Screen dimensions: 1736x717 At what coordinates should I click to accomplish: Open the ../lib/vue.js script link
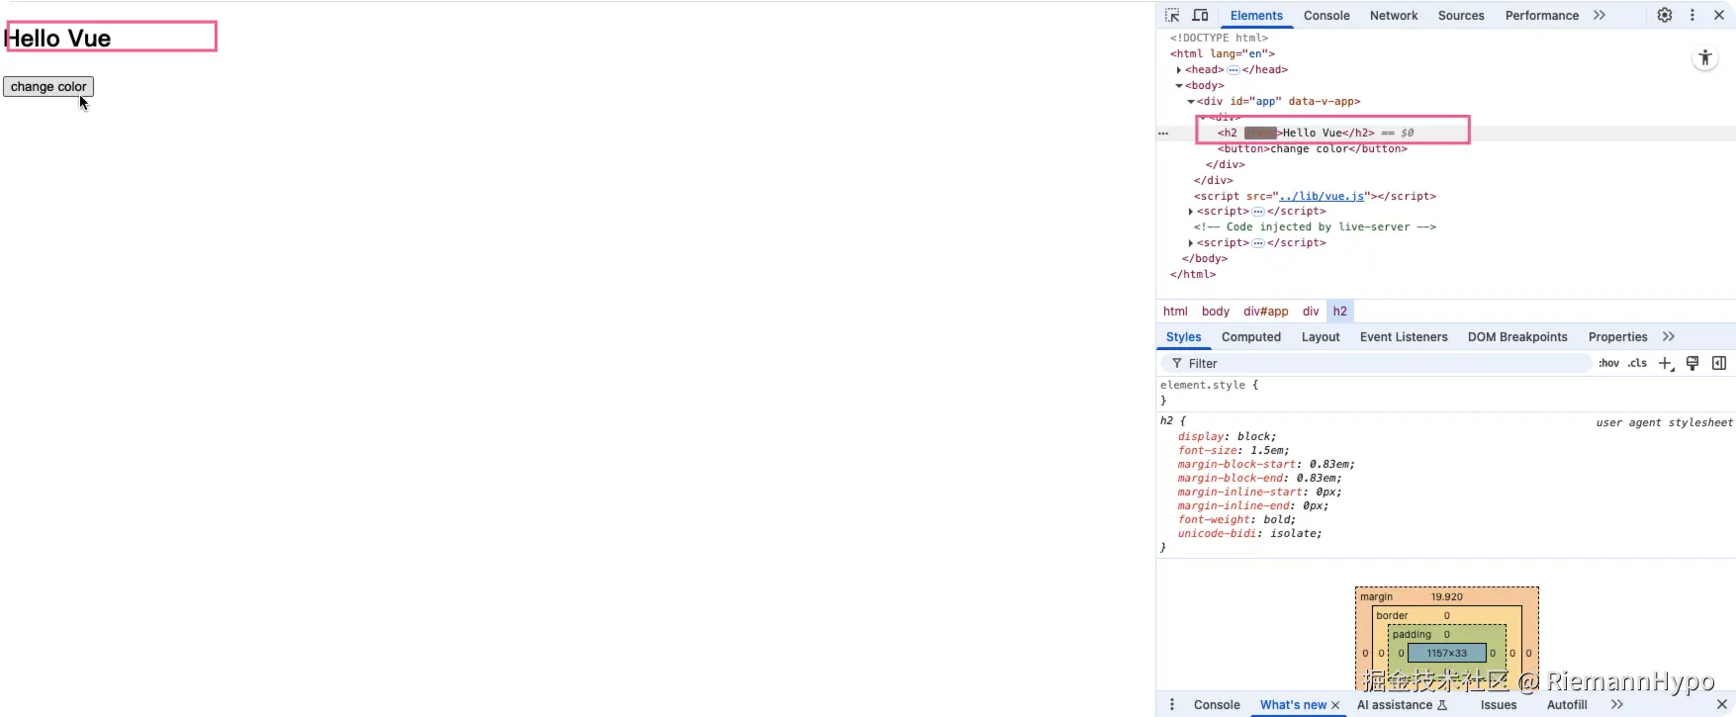pyautogui.click(x=1322, y=196)
